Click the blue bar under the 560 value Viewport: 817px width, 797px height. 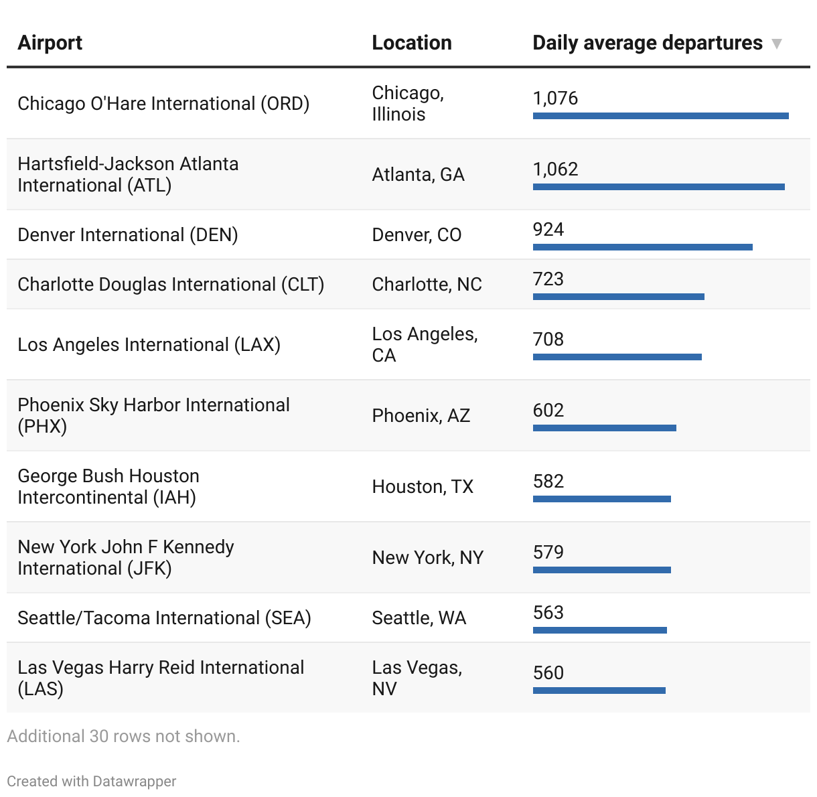[599, 691]
